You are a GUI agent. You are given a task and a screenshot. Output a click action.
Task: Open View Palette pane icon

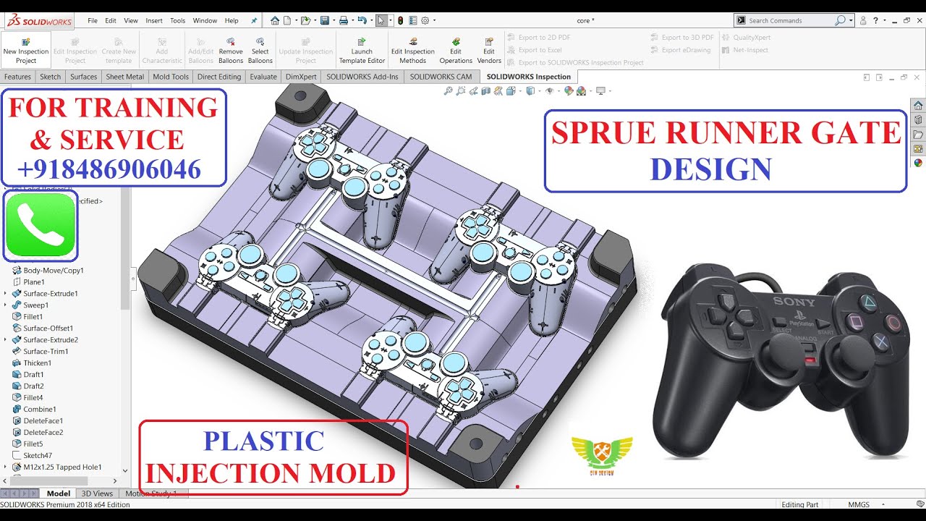pos(918,148)
